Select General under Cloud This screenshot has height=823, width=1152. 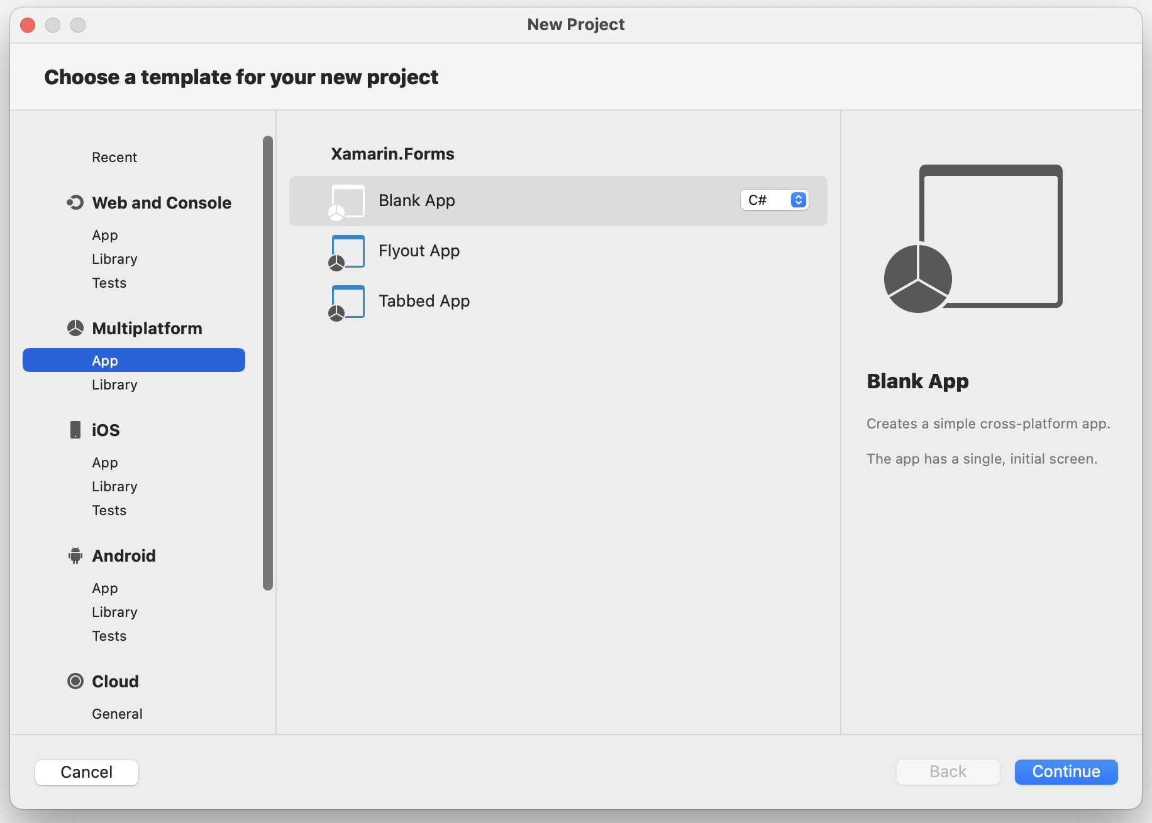tap(117, 713)
